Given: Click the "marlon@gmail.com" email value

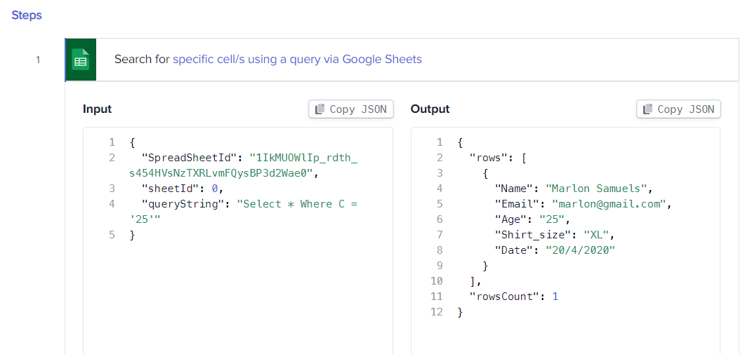Looking at the screenshot, I should click(608, 204).
